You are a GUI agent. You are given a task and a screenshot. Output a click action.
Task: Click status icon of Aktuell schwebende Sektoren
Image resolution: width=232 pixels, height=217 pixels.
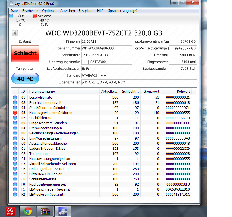pos(15,164)
